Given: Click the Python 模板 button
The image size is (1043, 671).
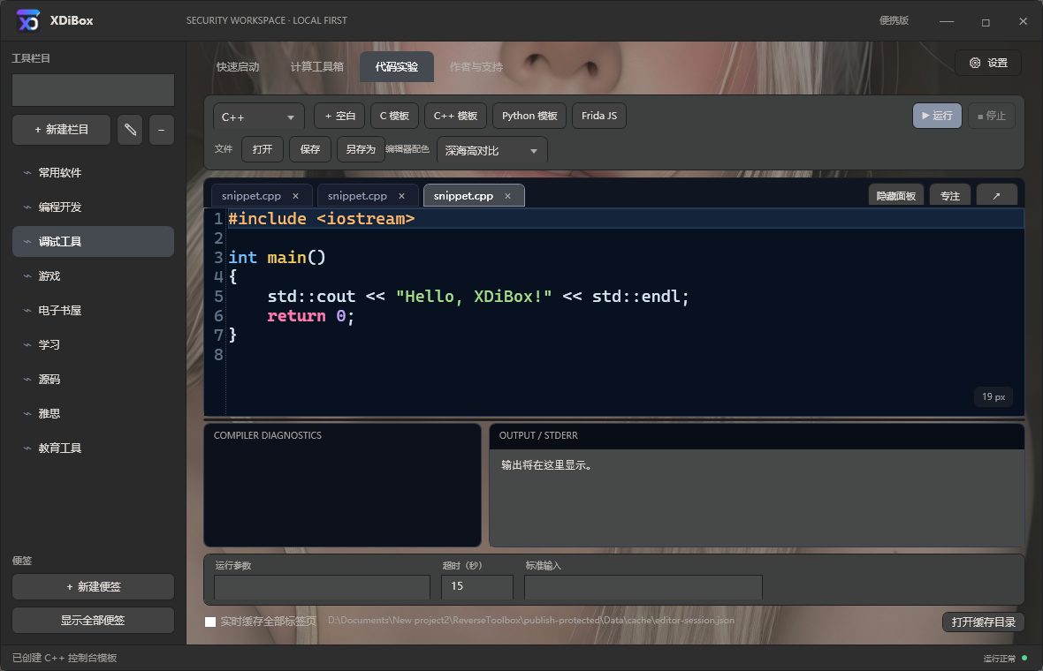Looking at the screenshot, I should click(529, 116).
